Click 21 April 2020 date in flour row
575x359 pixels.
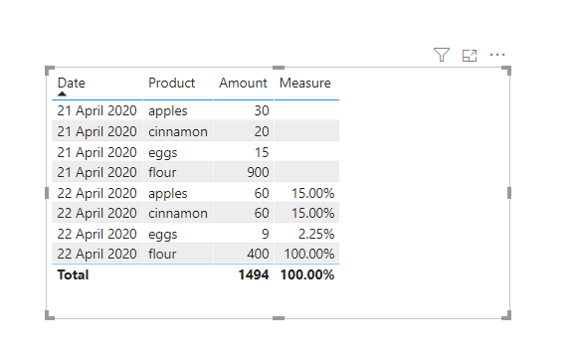click(x=96, y=172)
